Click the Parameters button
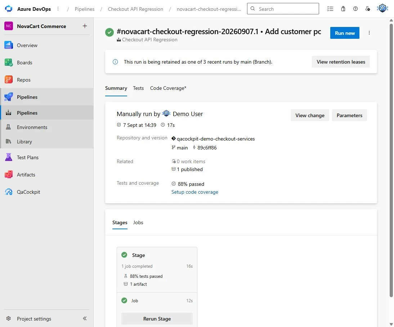394x327 pixels. tap(349, 115)
